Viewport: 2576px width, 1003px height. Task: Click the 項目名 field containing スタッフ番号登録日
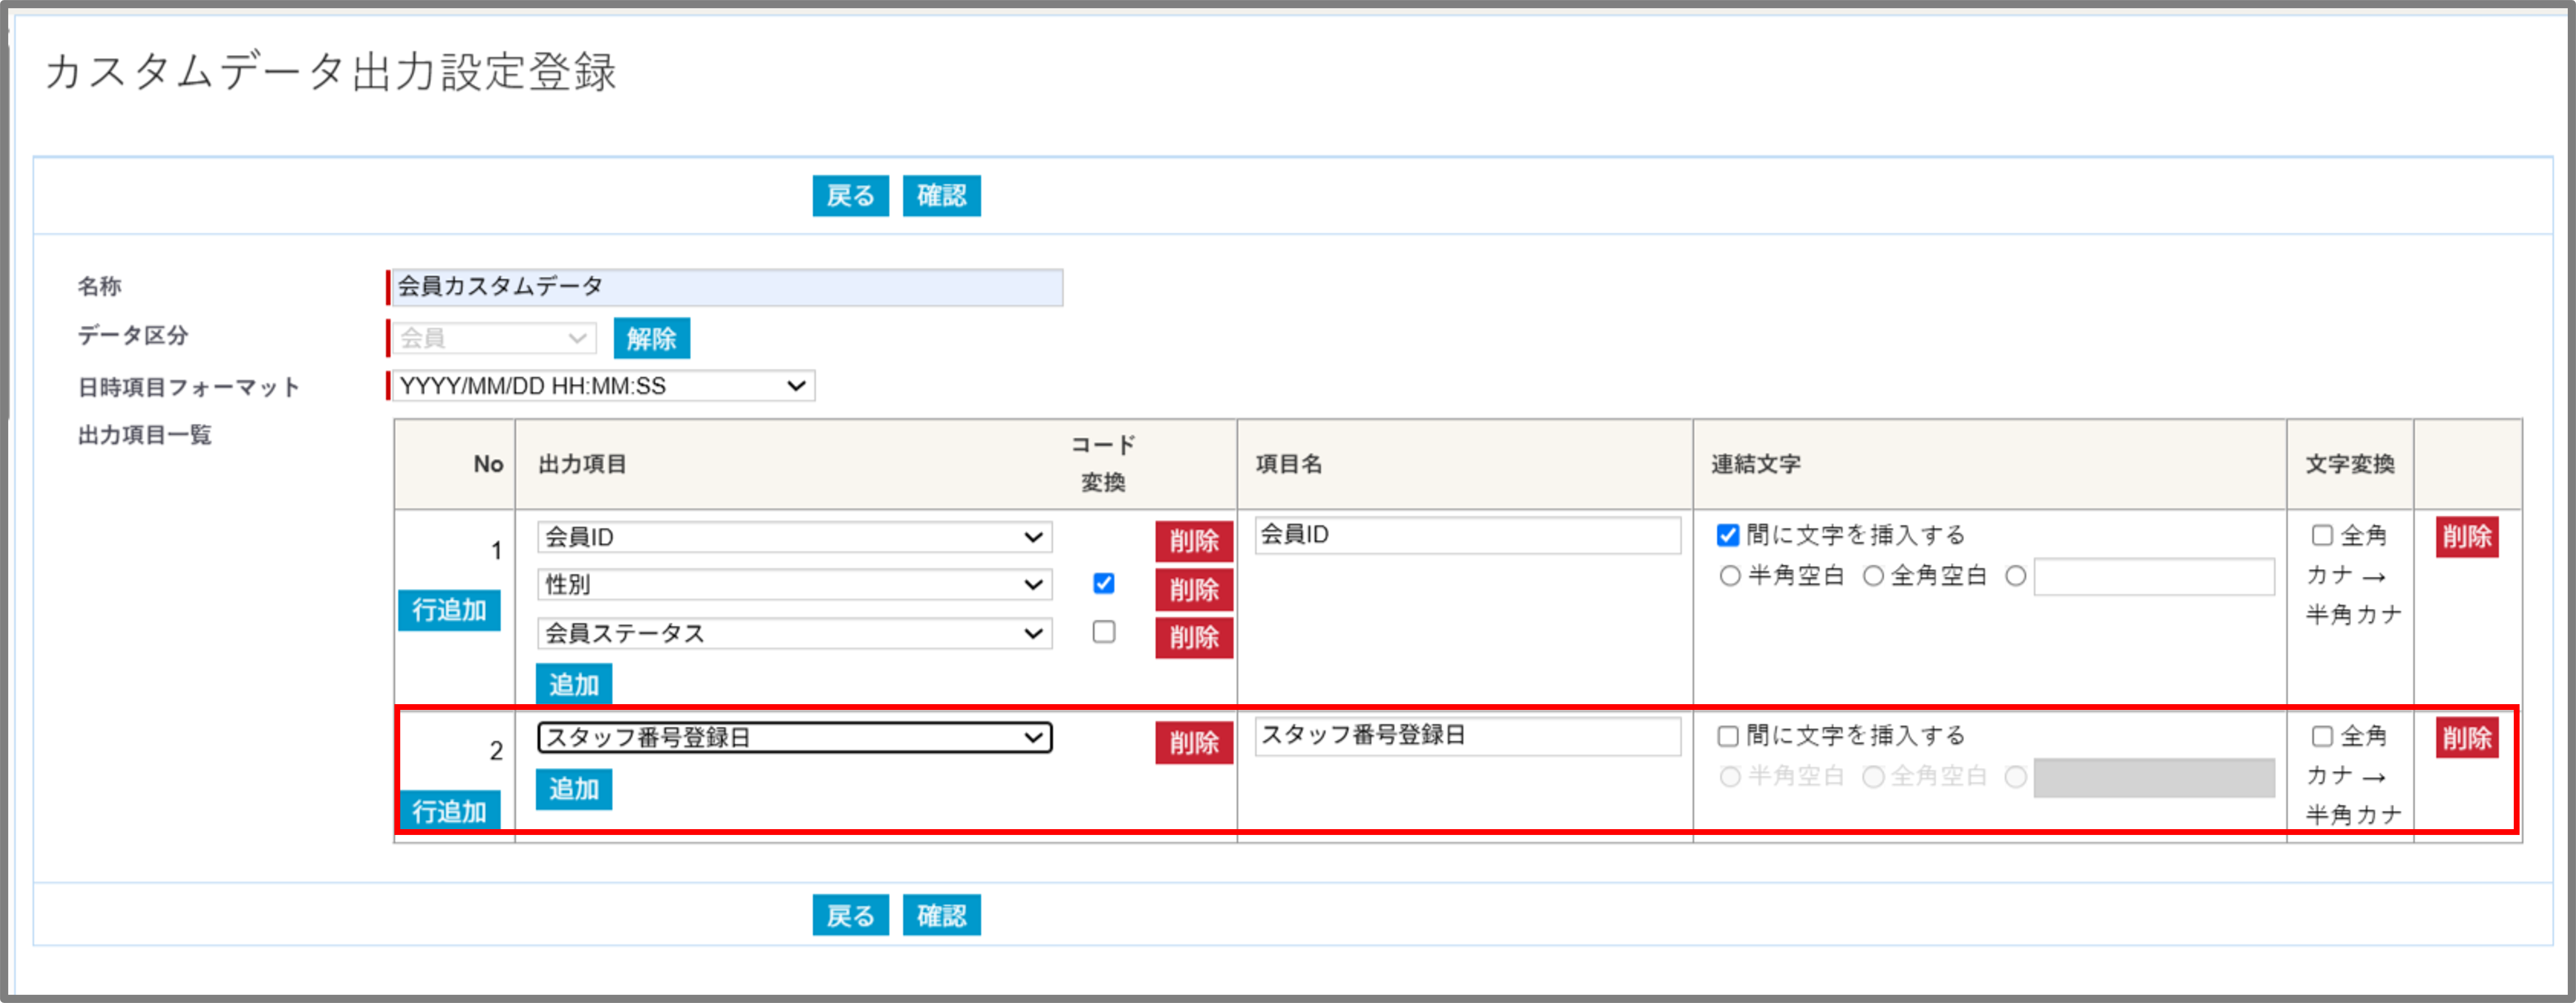click(1467, 736)
